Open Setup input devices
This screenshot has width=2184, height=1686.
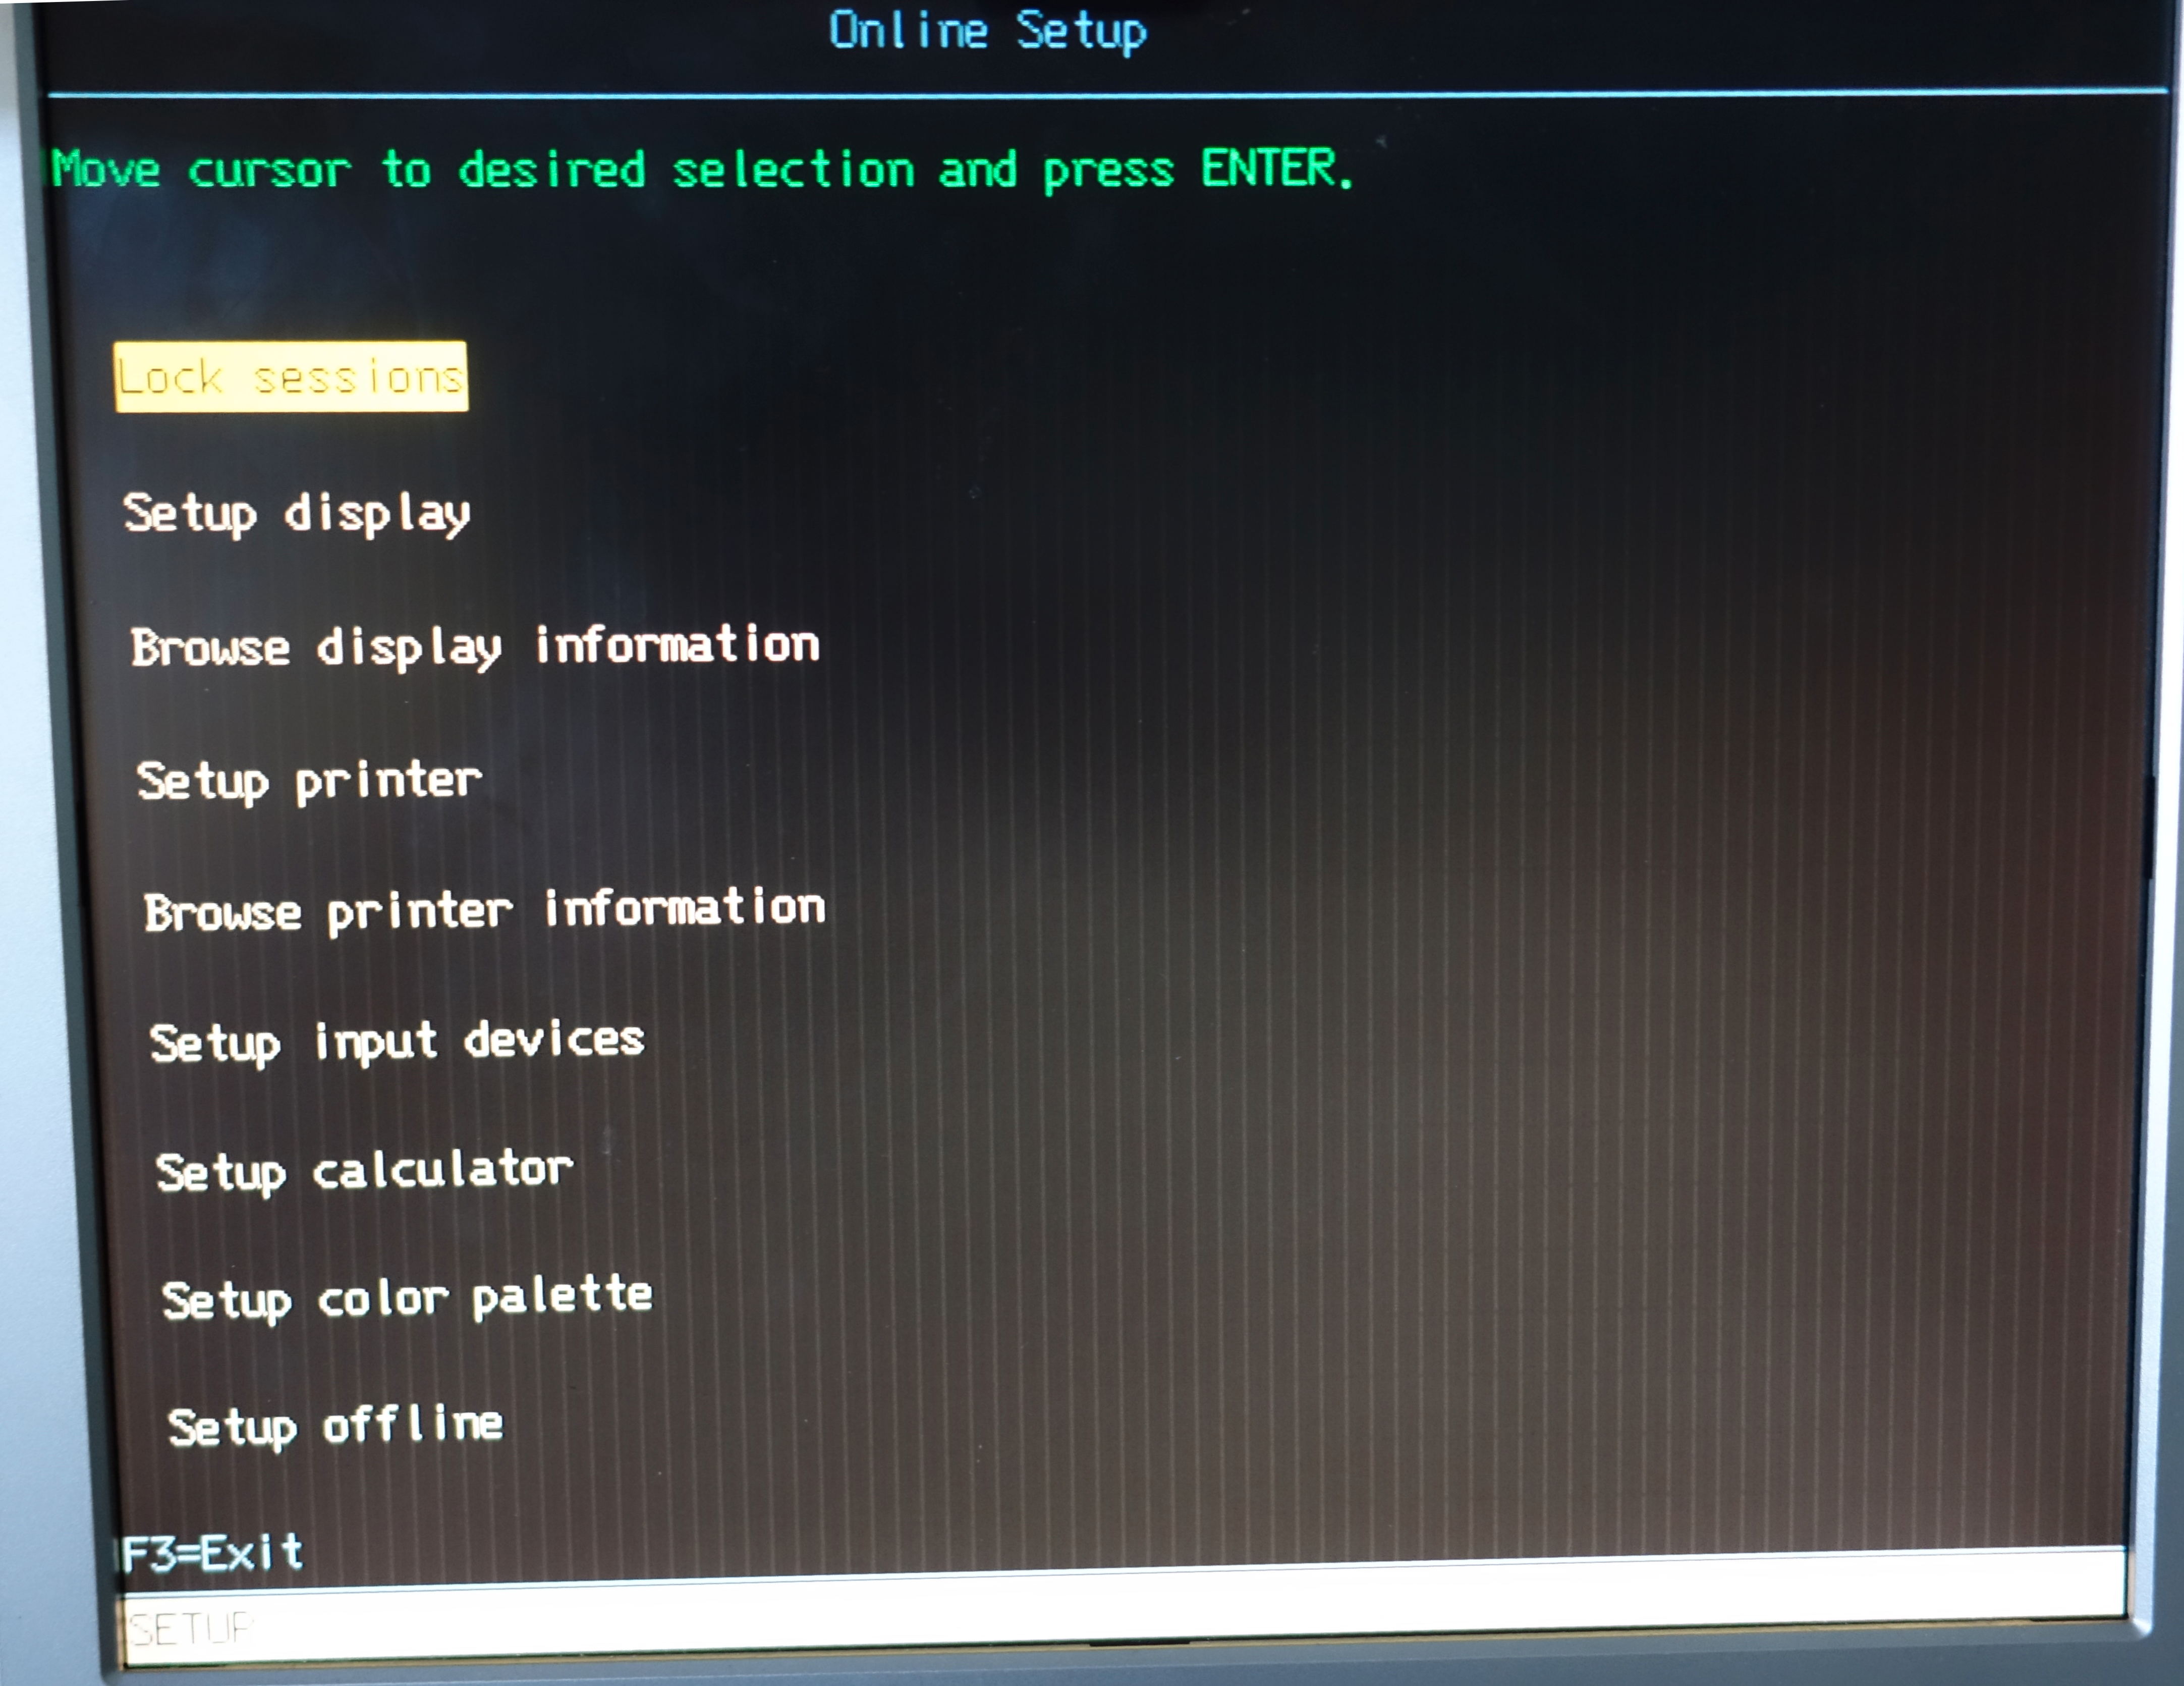click(397, 1042)
